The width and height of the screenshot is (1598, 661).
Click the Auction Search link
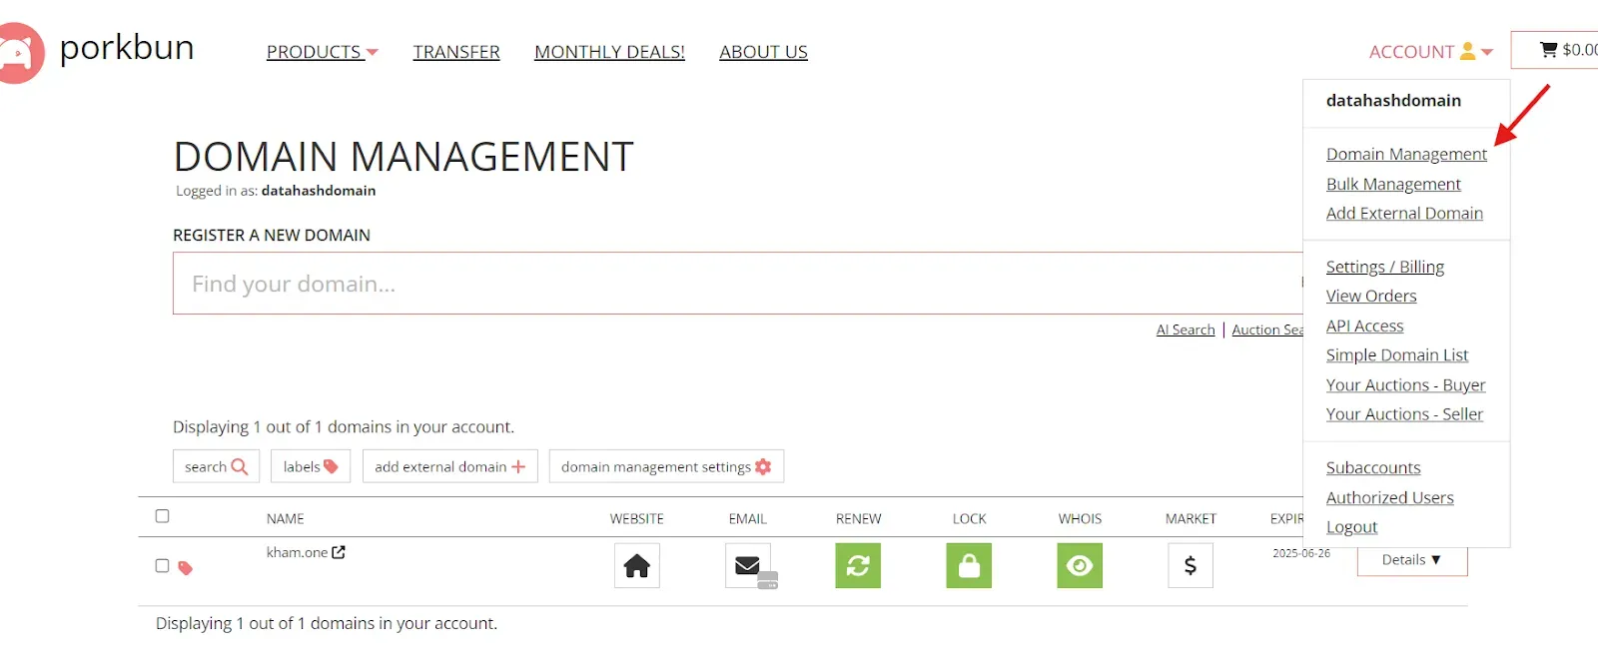tap(1267, 330)
